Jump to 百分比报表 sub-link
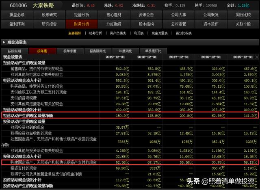The height and width of the screenshot is (190, 260). point(184,33)
